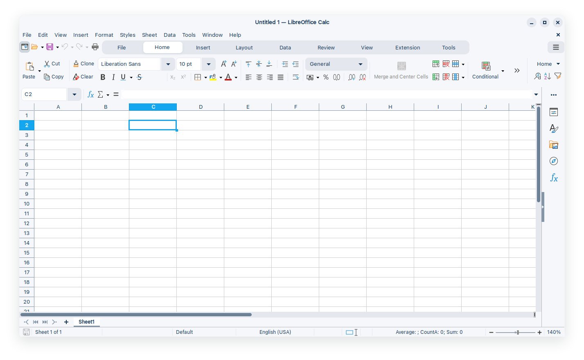Image resolution: width=584 pixels, height=360 pixels.
Task: Click the Paste button
Action: pos(29,69)
